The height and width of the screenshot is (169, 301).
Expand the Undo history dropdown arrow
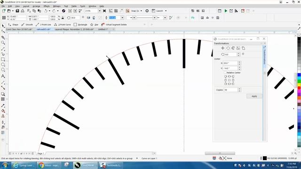(x=49, y=11)
